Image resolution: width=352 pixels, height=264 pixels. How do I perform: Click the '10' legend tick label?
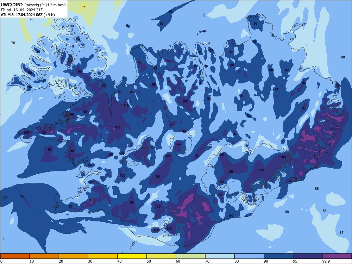point(32,261)
